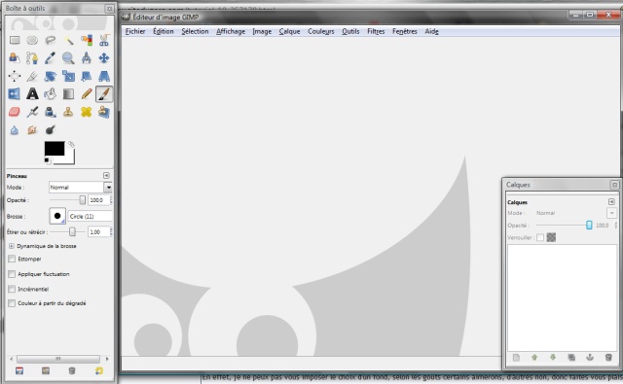Image resolution: width=623 pixels, height=384 pixels.
Task: Enable the Estomper checkbox
Action: [12, 259]
